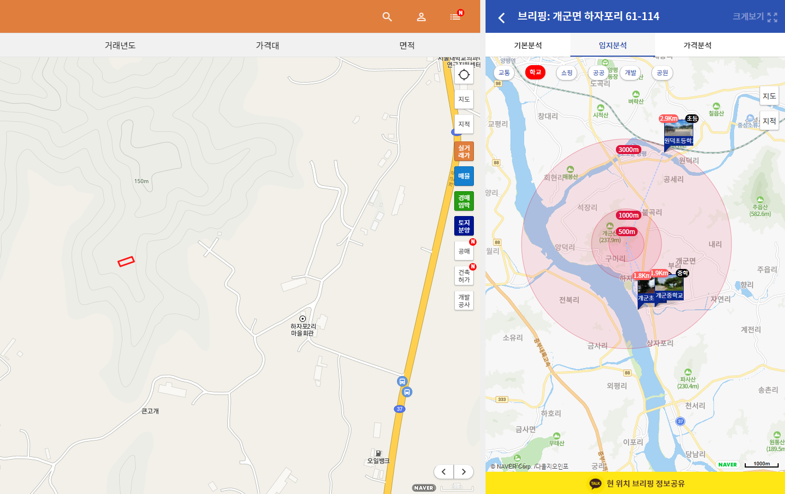This screenshot has width=785, height=494.
Task: Click the previous arrow on the left map
Action: coord(444,472)
